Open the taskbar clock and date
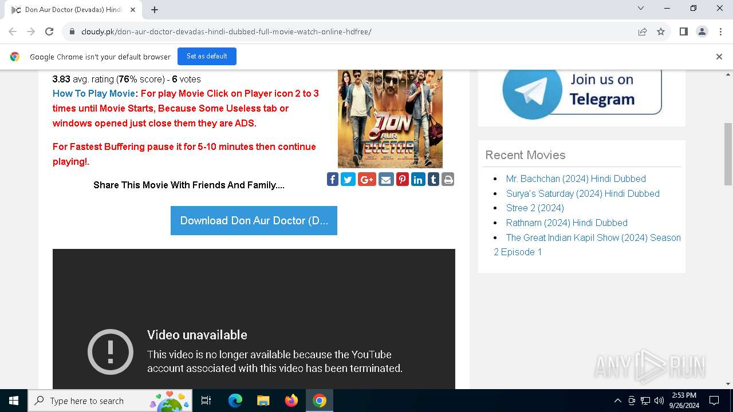 684,401
